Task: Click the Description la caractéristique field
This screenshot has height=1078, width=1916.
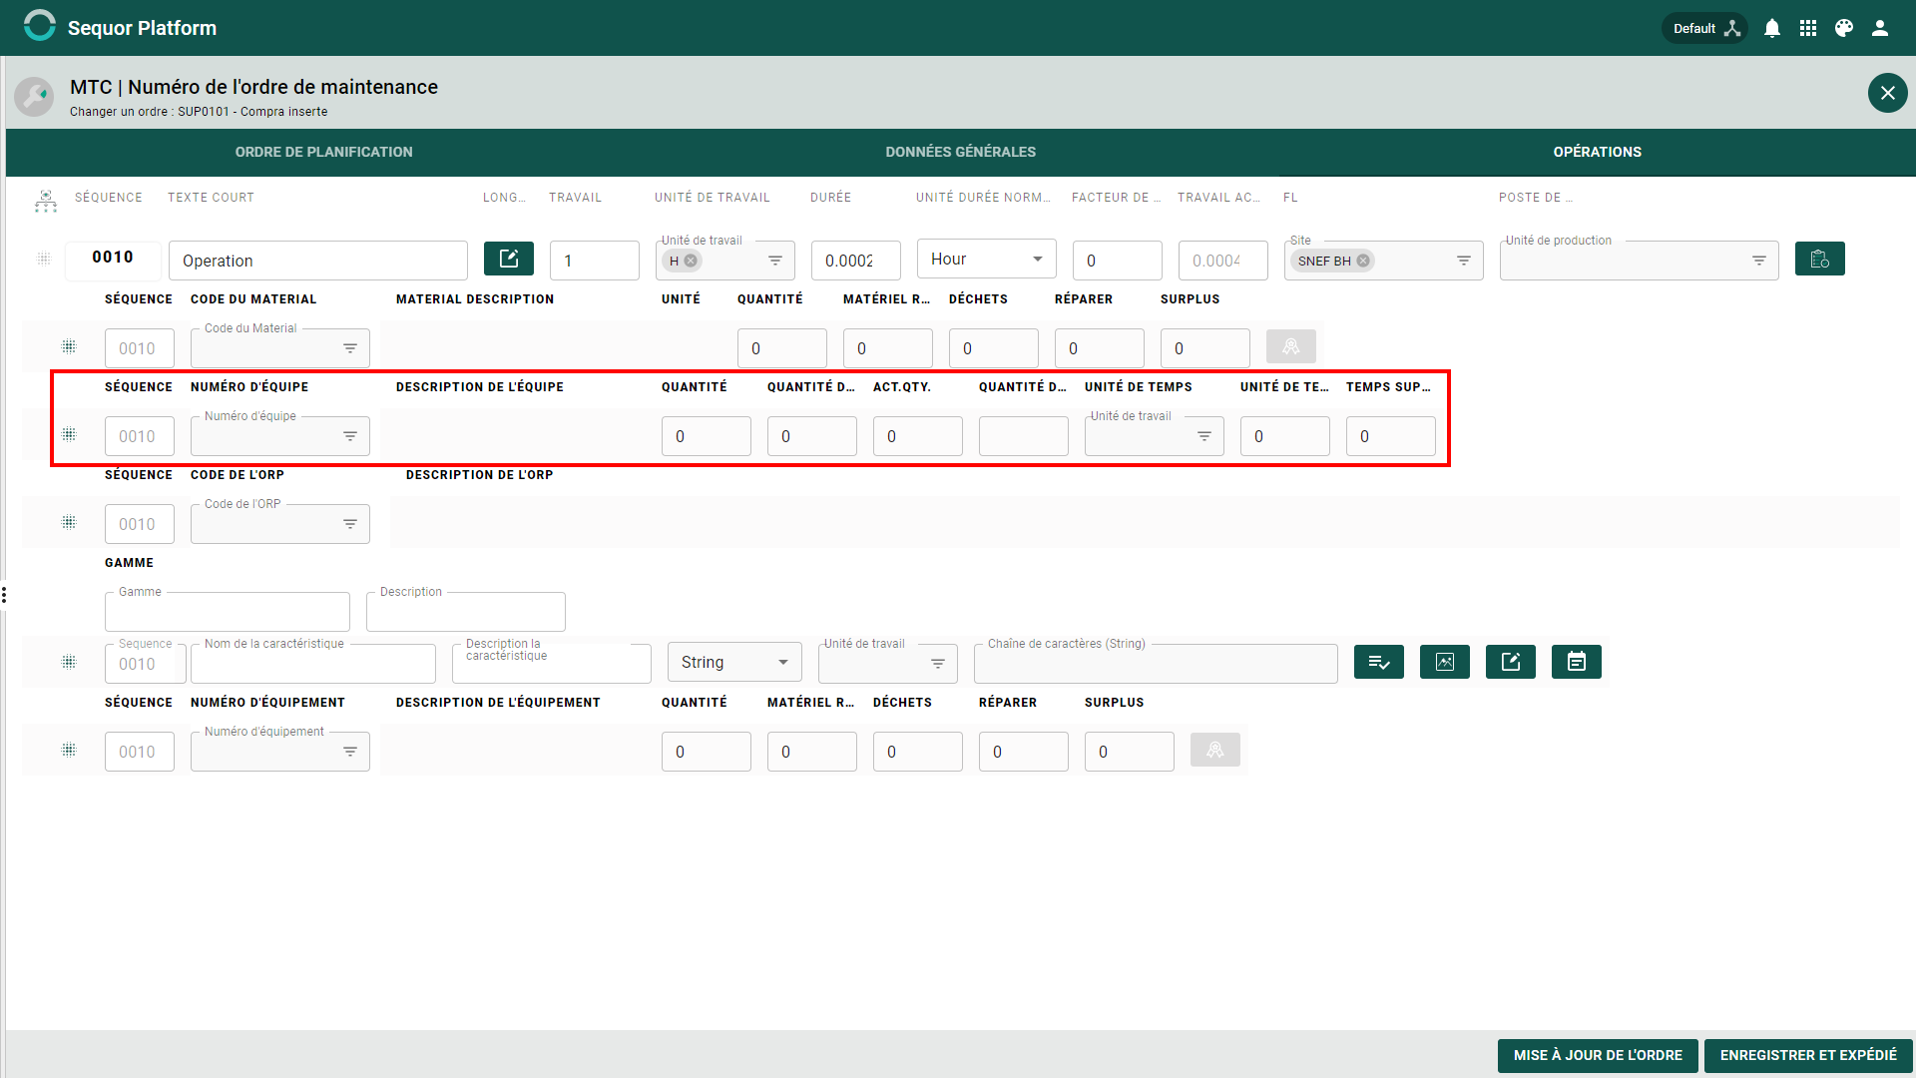Action: coord(552,664)
